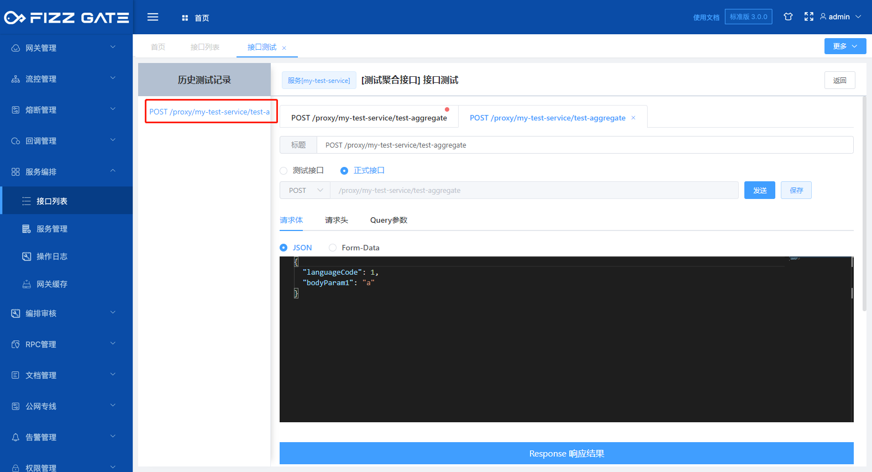Screen dimensions: 872x472
Task: Expand the 编排审核 menu chevron
Action: coord(113,312)
